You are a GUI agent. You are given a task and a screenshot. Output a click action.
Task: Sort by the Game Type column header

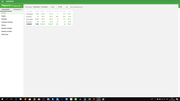[29, 11]
